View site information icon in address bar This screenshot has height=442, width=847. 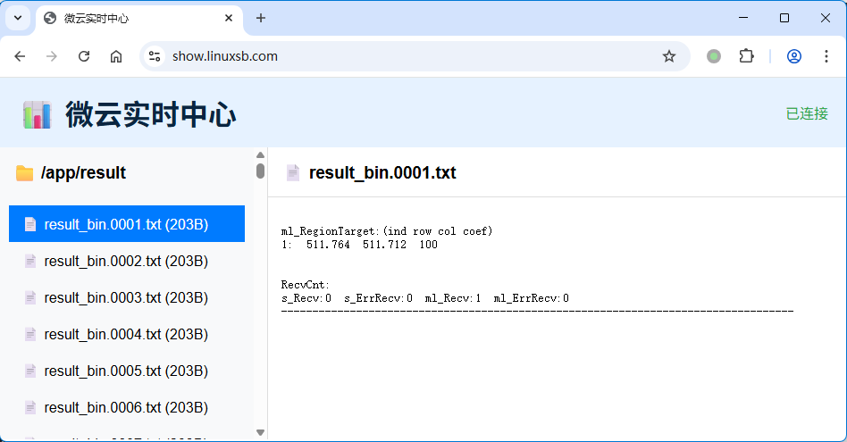[x=155, y=56]
